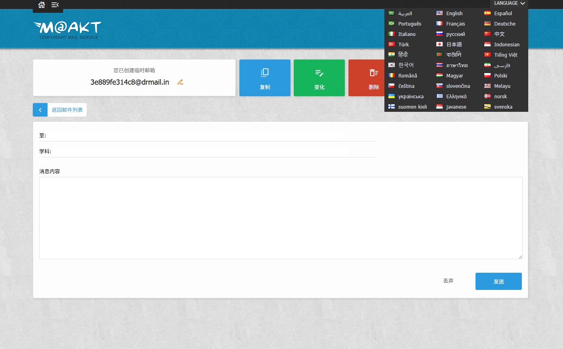Select English language
563x349 pixels.
pyautogui.click(x=450, y=14)
